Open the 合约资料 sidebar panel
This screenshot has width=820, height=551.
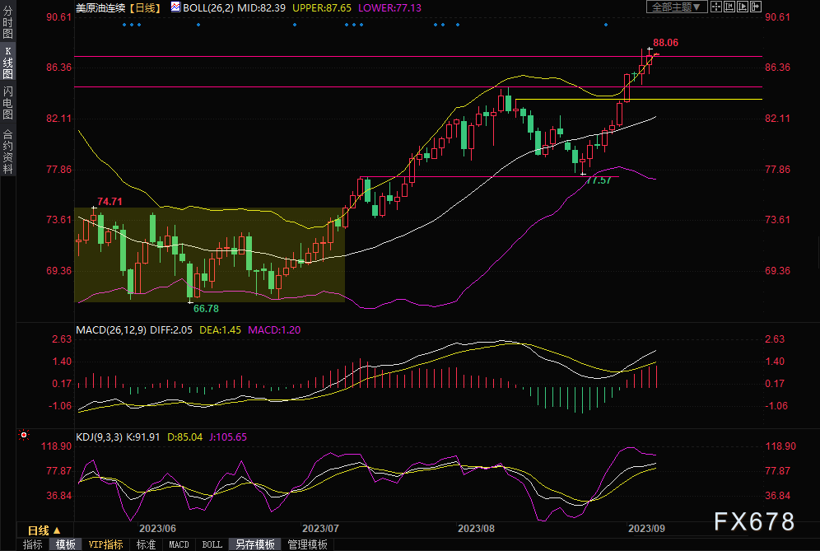8,152
